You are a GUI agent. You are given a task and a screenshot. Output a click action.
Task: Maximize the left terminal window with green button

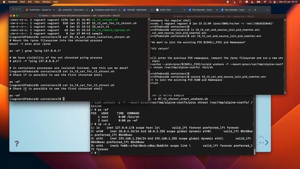17,15
